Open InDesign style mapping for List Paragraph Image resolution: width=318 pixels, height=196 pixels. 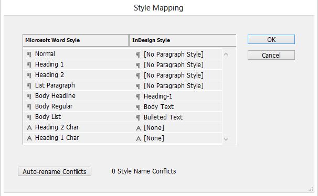(174, 86)
